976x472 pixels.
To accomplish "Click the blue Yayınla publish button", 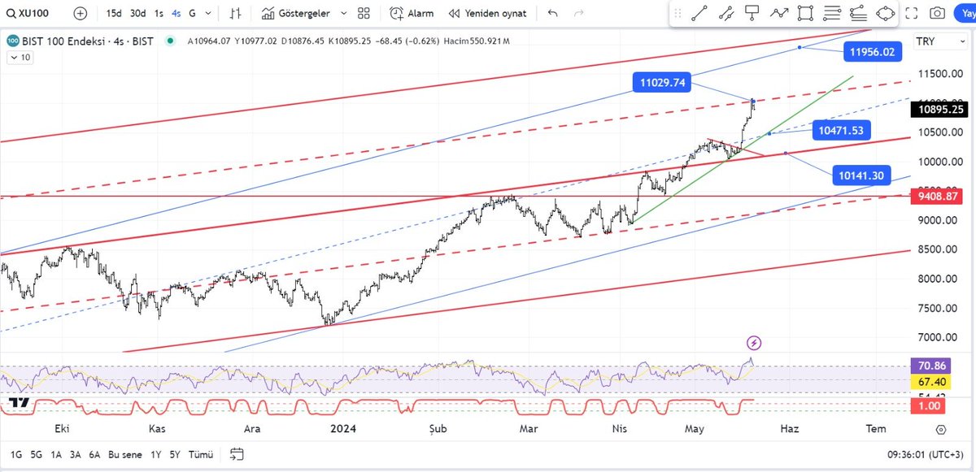I will tap(965, 13).
